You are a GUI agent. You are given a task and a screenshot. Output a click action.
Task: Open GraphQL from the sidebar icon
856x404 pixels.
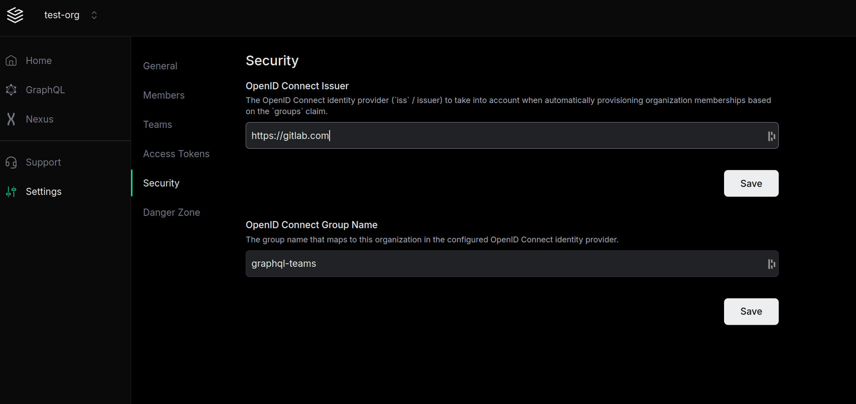pyautogui.click(x=11, y=90)
